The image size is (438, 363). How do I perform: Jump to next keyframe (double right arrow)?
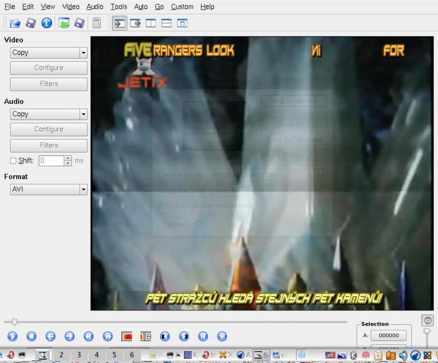108,336
